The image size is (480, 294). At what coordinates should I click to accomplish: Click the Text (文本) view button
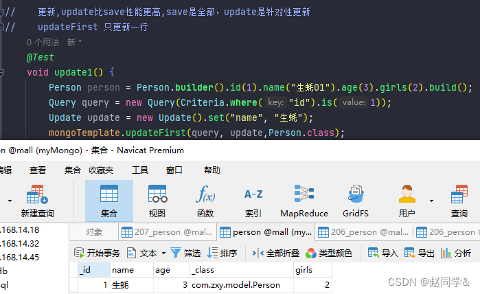point(142,253)
